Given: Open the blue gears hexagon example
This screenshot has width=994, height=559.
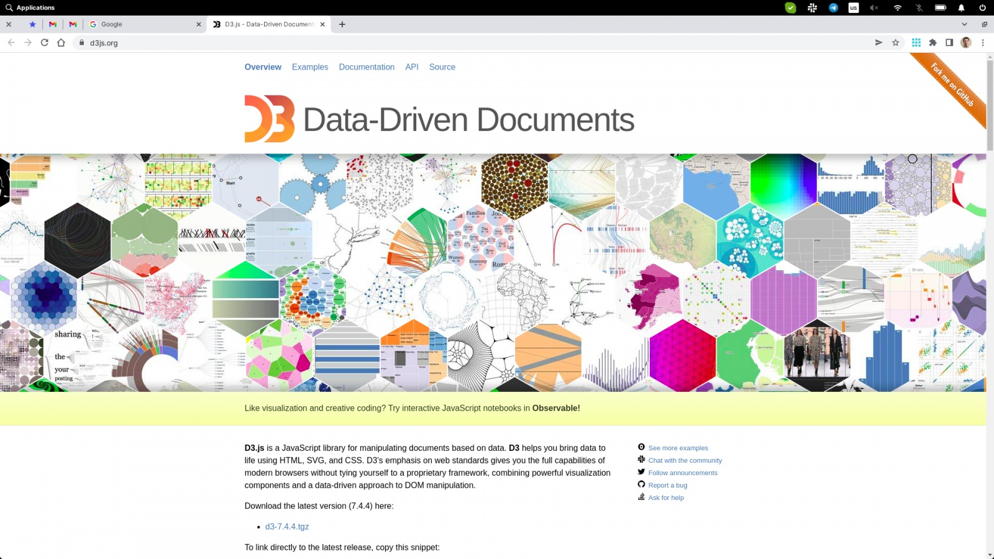Looking at the screenshot, I should pyautogui.click(x=313, y=183).
